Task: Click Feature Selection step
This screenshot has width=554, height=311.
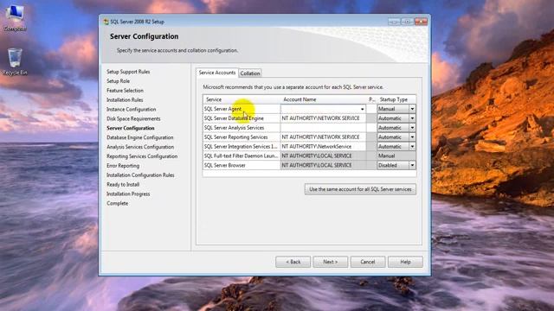Action: pos(125,91)
